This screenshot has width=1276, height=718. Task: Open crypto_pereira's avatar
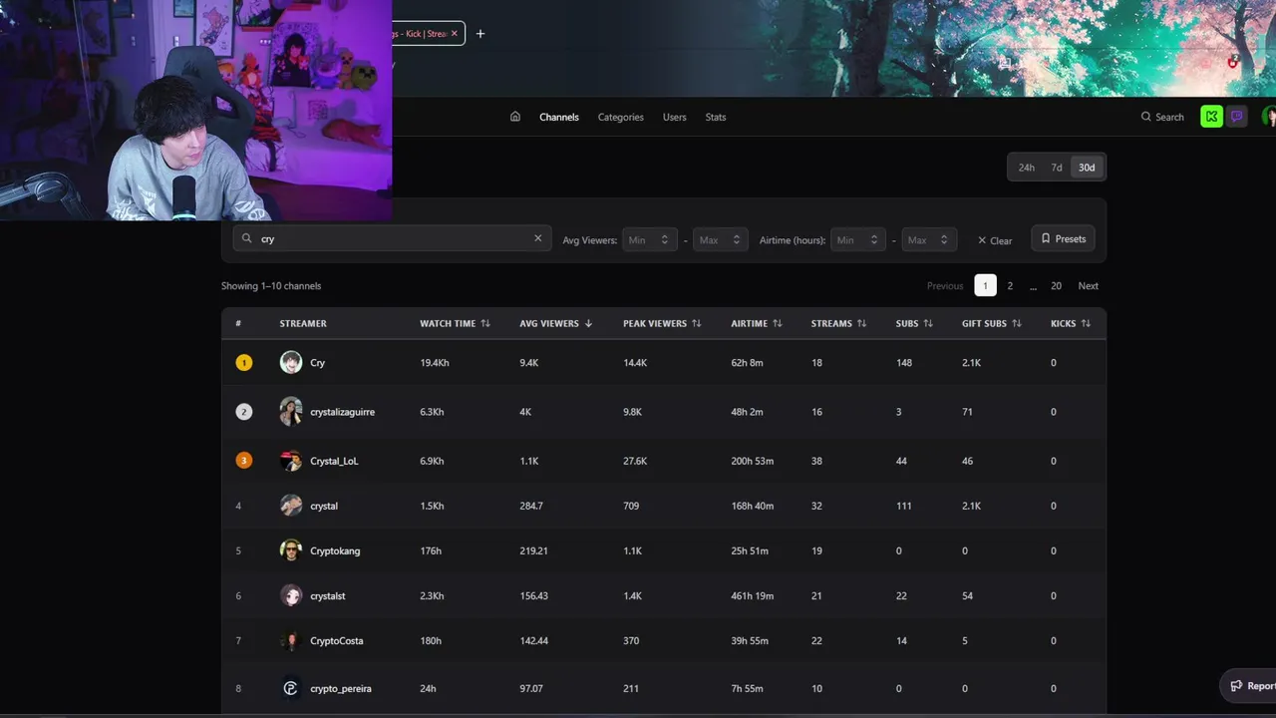(x=291, y=688)
